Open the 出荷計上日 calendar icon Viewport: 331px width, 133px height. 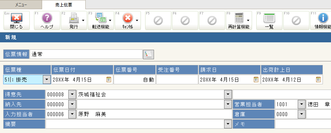(x=318, y=79)
